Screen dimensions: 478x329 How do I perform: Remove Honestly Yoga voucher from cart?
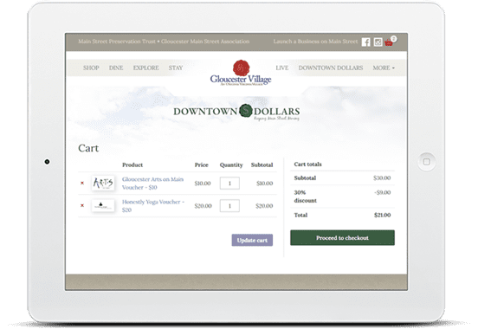(x=82, y=205)
